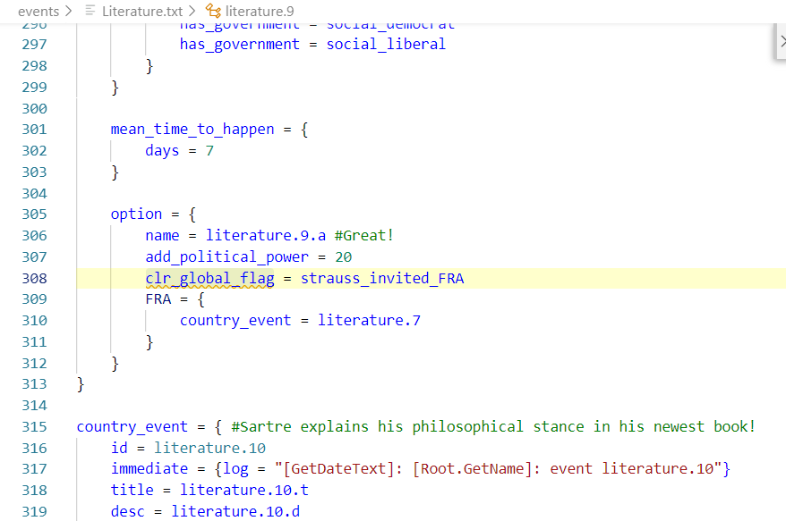This screenshot has height=521, width=786.
Task: Expand chevron after events breadcrumb
Action: click(69, 11)
